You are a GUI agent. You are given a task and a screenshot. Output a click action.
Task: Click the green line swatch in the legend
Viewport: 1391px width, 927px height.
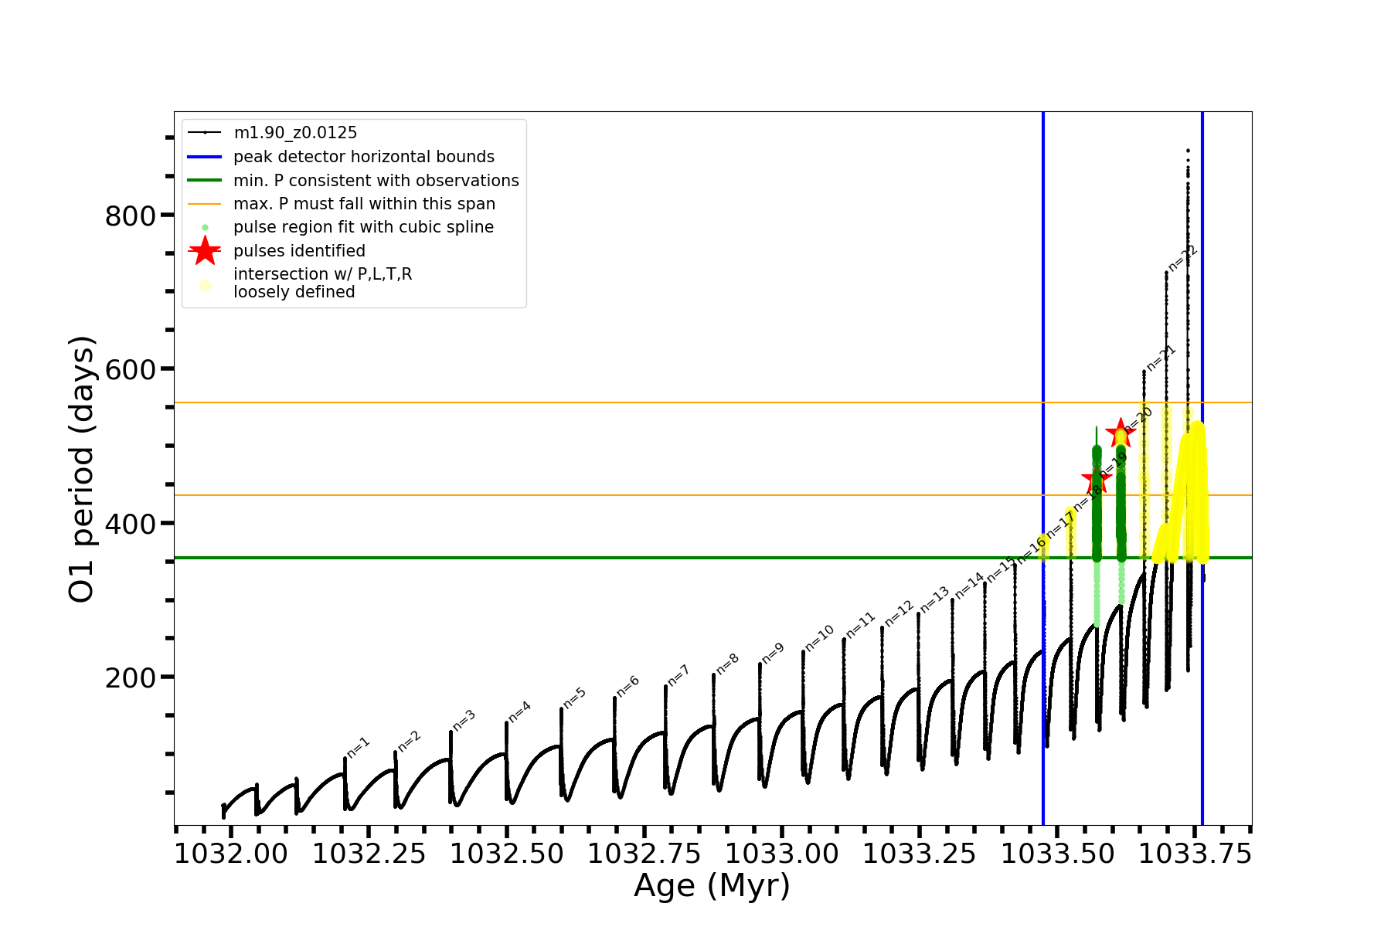coord(205,181)
